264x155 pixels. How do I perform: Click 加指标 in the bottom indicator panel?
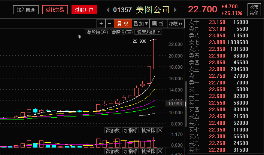(130, 152)
